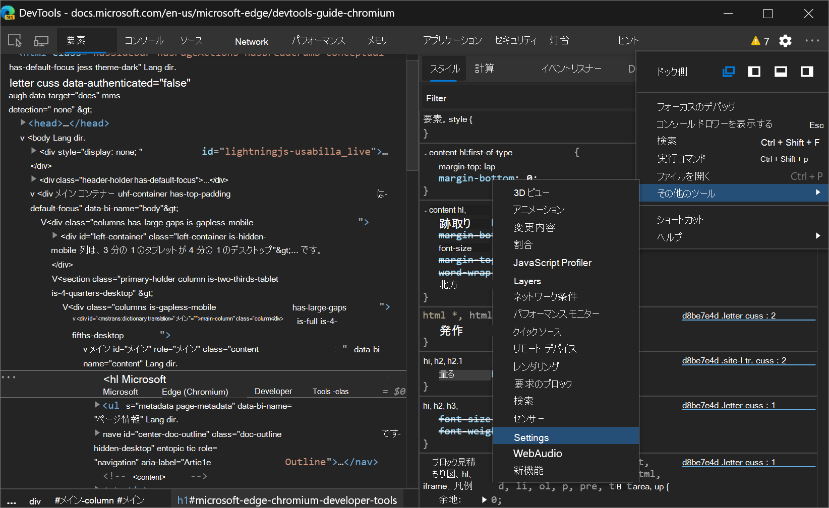The image size is (829, 508).
Task: Expand the left-container div node
Action: 54,235
